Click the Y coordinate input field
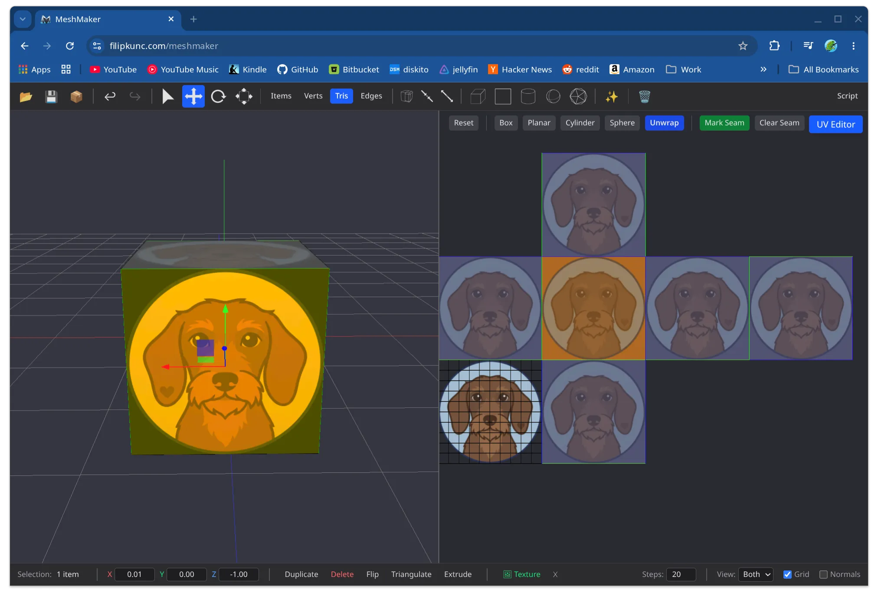Image resolution: width=878 pixels, height=606 pixels. (187, 574)
